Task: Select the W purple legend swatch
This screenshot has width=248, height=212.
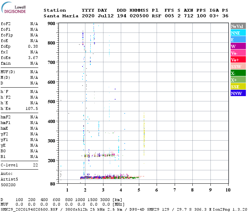Action: click(238, 46)
